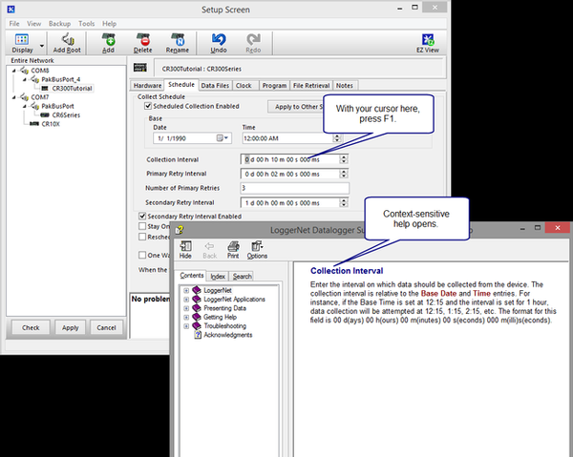Click the Add Root icon
Image resolution: width=573 pixels, height=457 pixels.
coord(67,37)
